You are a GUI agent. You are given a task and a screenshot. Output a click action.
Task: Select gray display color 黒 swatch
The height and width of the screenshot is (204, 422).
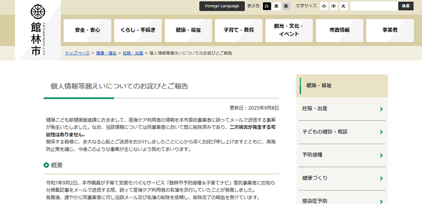pos(286,6)
